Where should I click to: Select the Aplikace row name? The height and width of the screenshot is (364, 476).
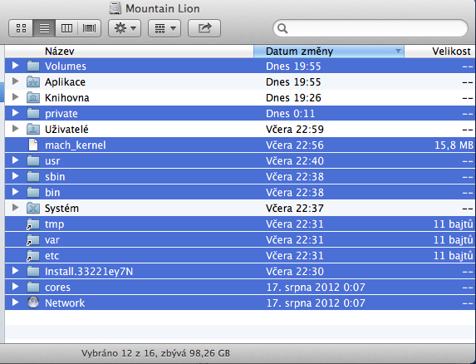[65, 82]
